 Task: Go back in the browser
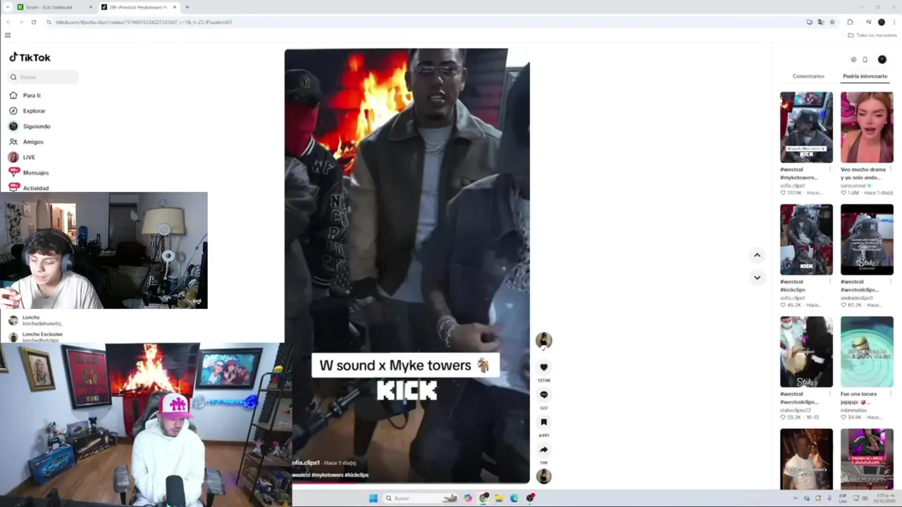point(8,22)
